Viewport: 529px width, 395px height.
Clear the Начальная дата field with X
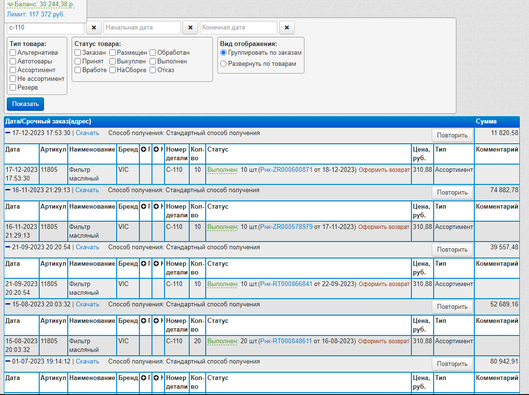pyautogui.click(x=190, y=28)
